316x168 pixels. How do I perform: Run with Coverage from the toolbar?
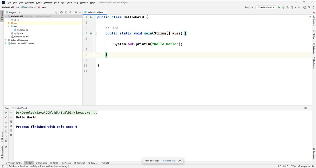coord(288,7)
